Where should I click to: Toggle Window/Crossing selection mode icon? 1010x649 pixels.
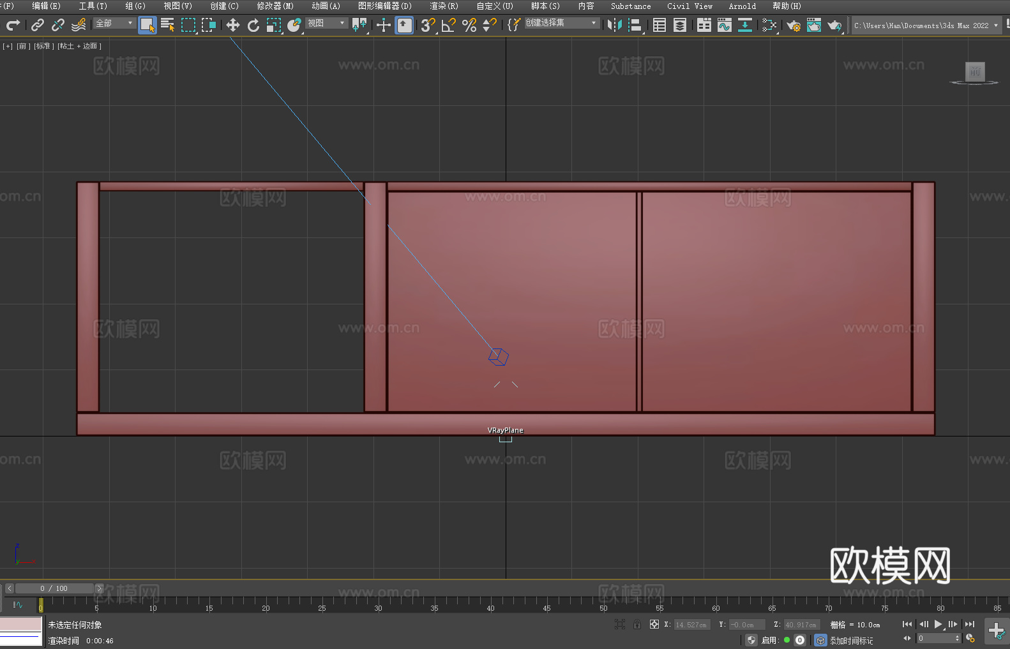point(209,25)
